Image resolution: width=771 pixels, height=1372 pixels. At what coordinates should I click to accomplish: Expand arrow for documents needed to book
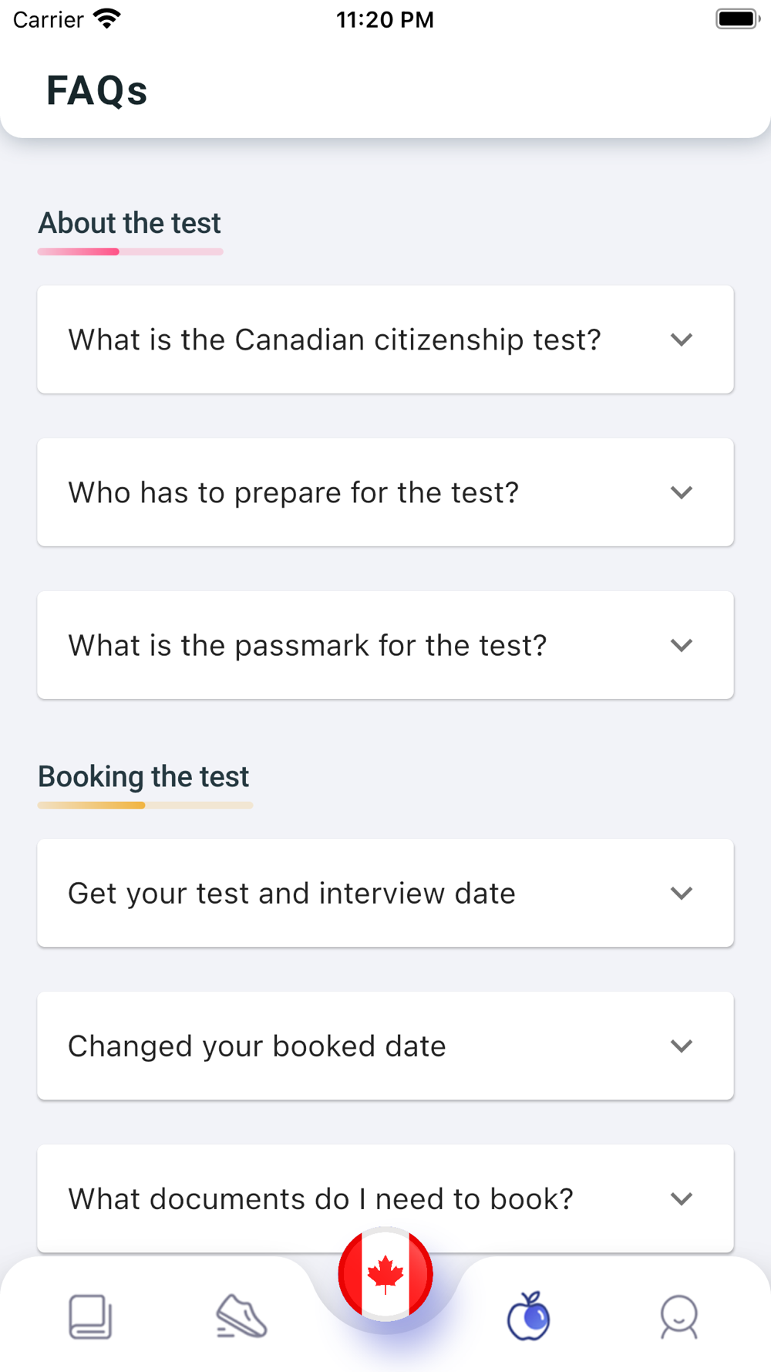pyautogui.click(x=682, y=1198)
